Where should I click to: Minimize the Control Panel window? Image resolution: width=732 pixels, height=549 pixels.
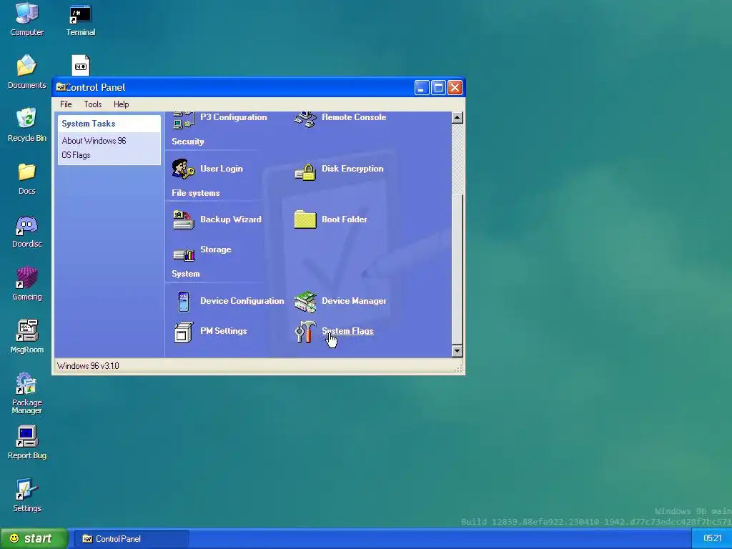[x=422, y=88]
